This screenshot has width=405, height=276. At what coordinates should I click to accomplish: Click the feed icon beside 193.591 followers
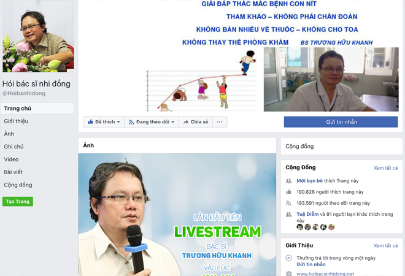(288, 203)
